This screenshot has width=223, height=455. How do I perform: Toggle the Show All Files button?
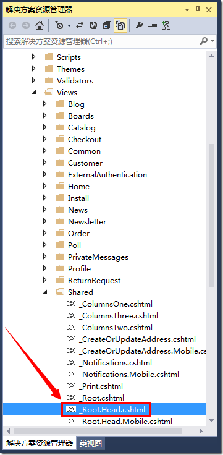pos(120,25)
